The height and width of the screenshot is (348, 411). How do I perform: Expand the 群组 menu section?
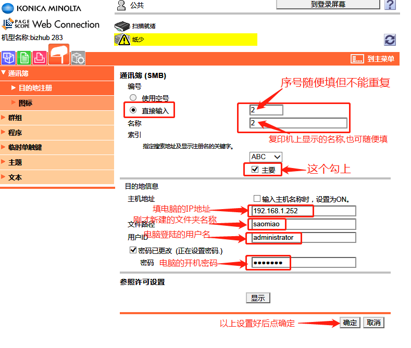(x=15, y=118)
